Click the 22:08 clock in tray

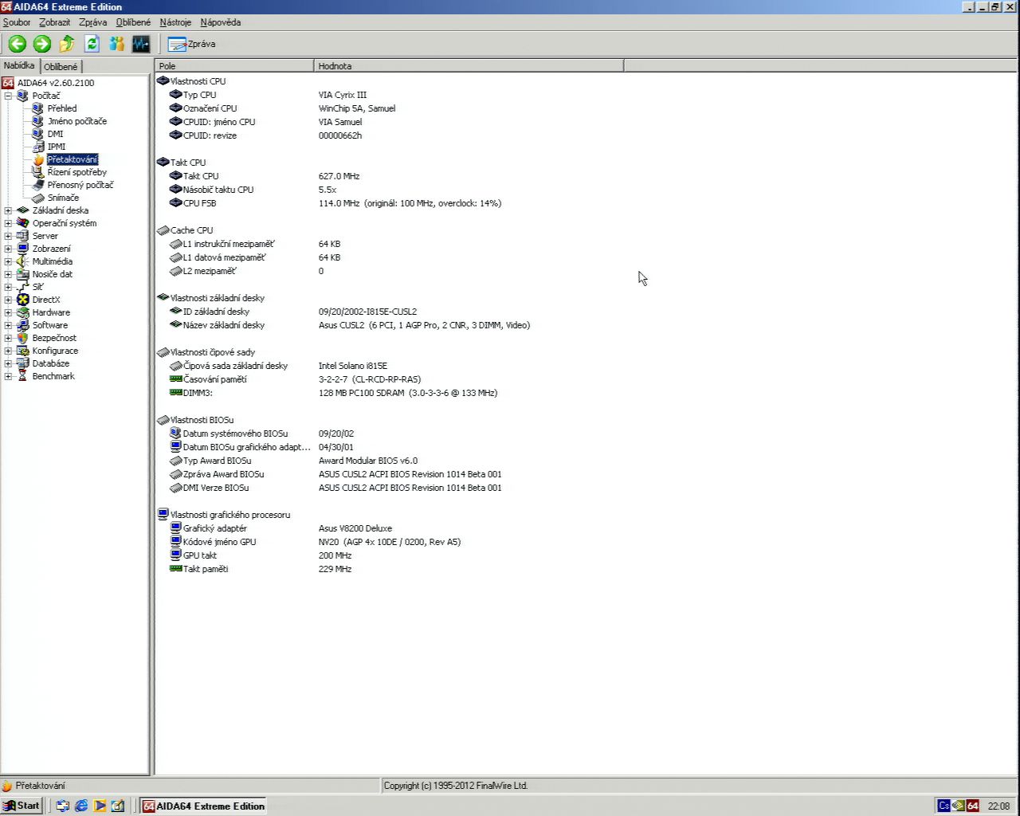[998, 806]
